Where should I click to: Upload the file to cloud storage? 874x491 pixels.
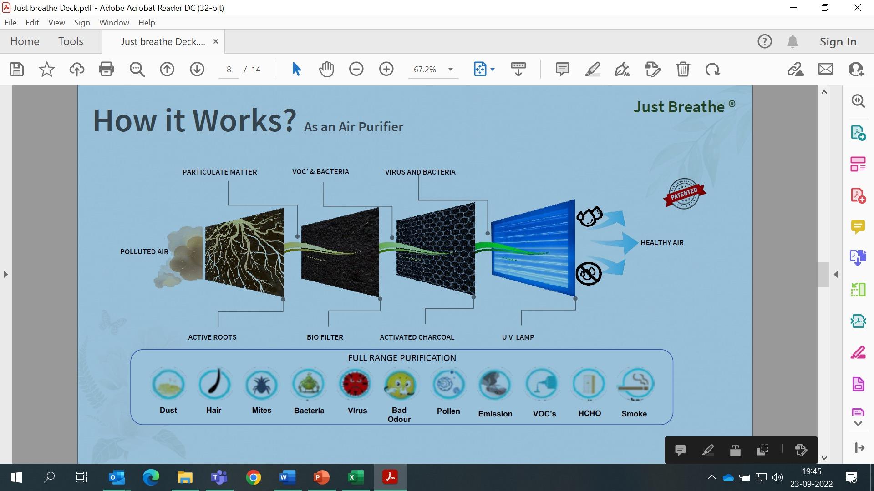[x=77, y=69]
